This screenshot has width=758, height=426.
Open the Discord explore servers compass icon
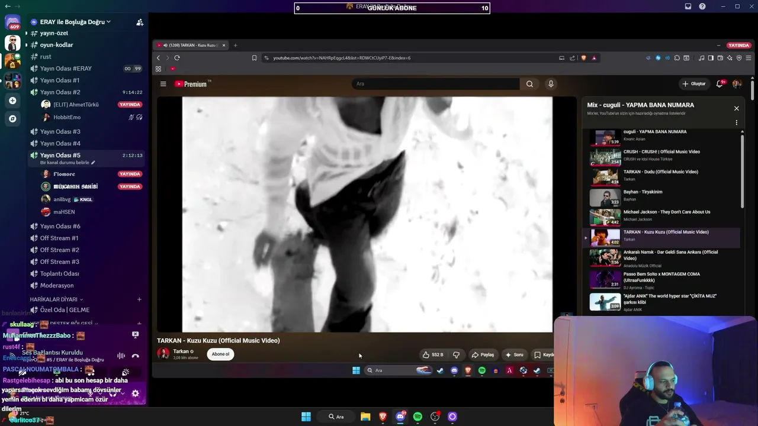pyautogui.click(x=12, y=118)
